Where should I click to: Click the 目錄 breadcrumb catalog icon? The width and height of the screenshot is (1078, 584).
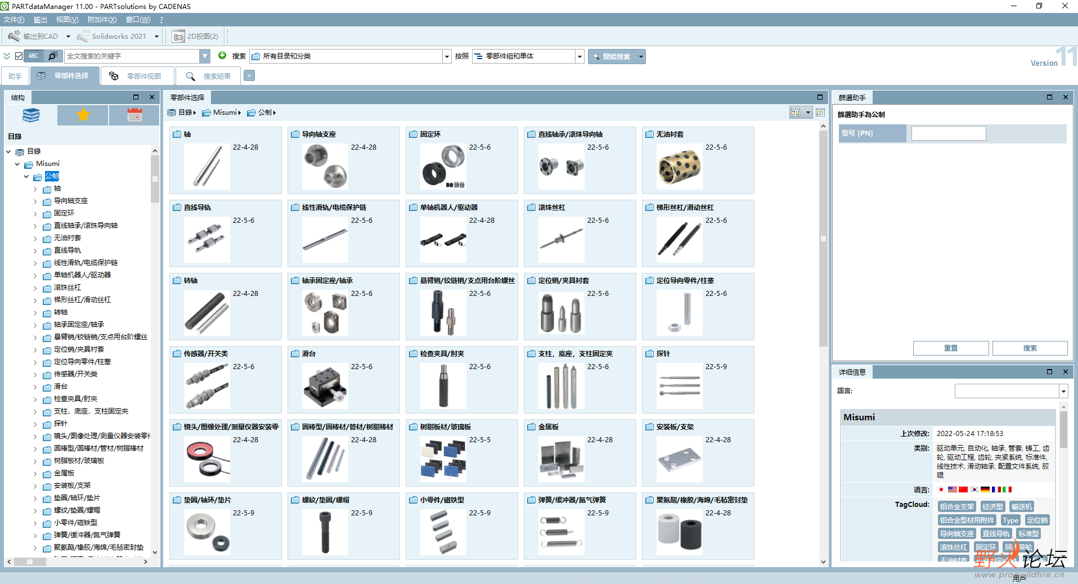click(x=172, y=113)
